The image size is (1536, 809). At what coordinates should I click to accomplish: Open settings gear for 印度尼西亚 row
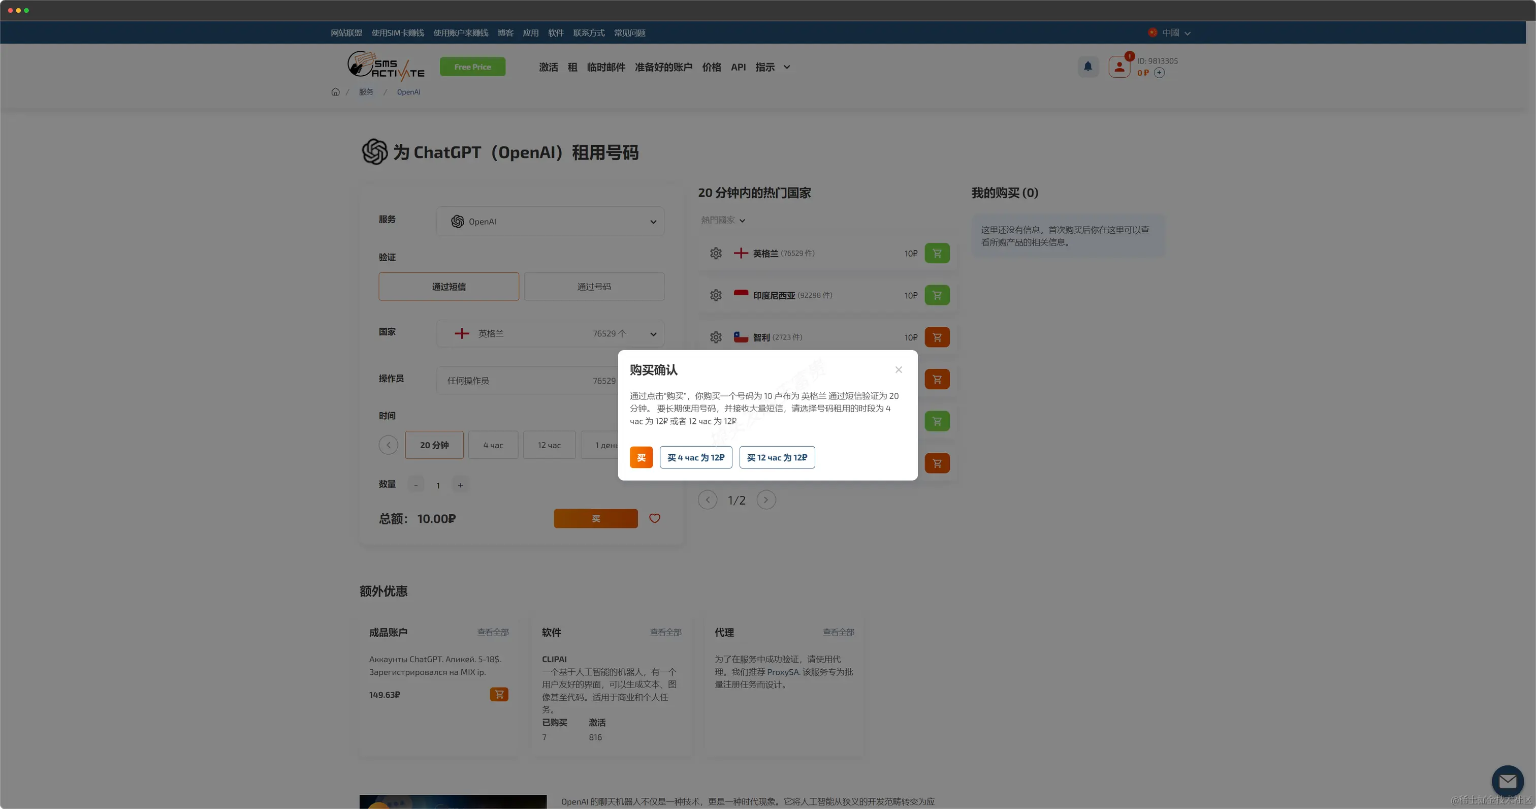click(716, 295)
